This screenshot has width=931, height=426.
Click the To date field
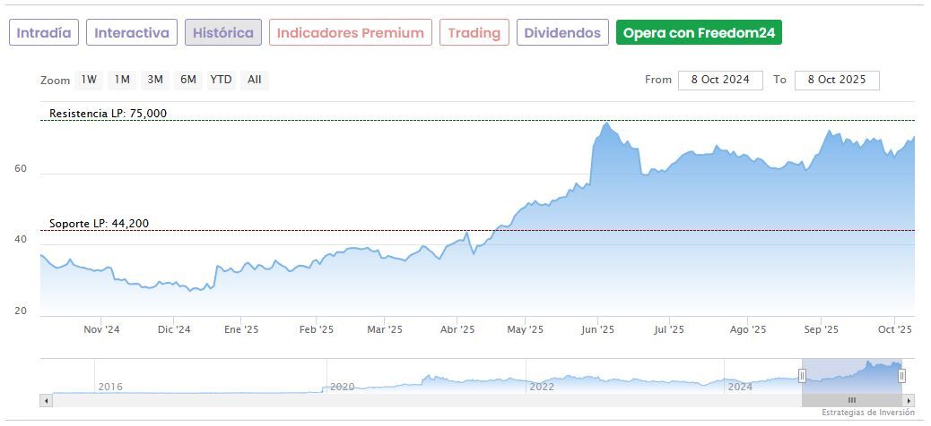tap(837, 80)
